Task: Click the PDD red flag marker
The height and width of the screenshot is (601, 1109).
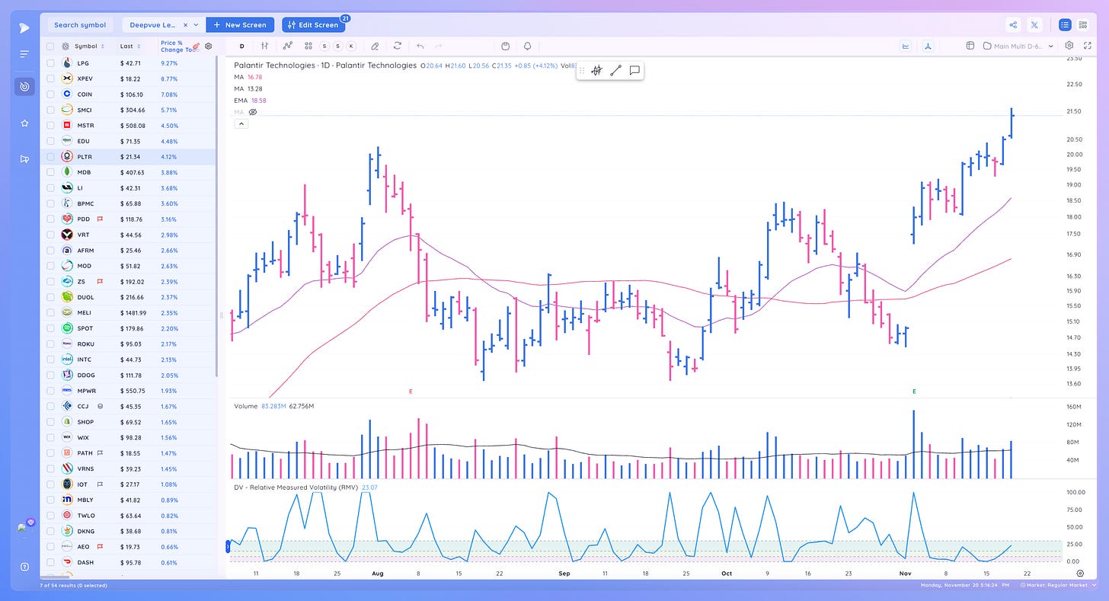Action: tap(100, 219)
